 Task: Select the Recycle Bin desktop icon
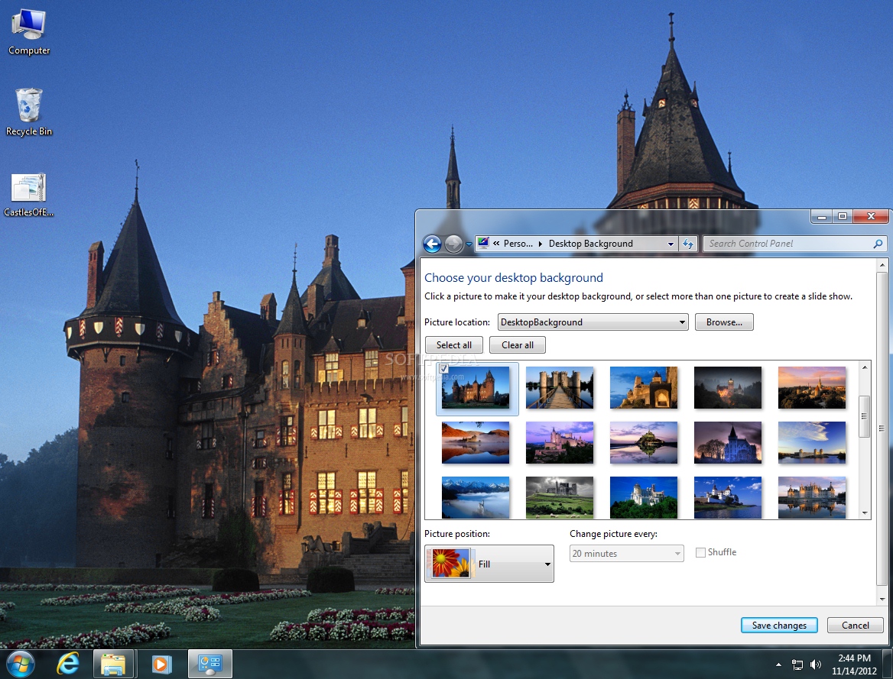coord(28,112)
